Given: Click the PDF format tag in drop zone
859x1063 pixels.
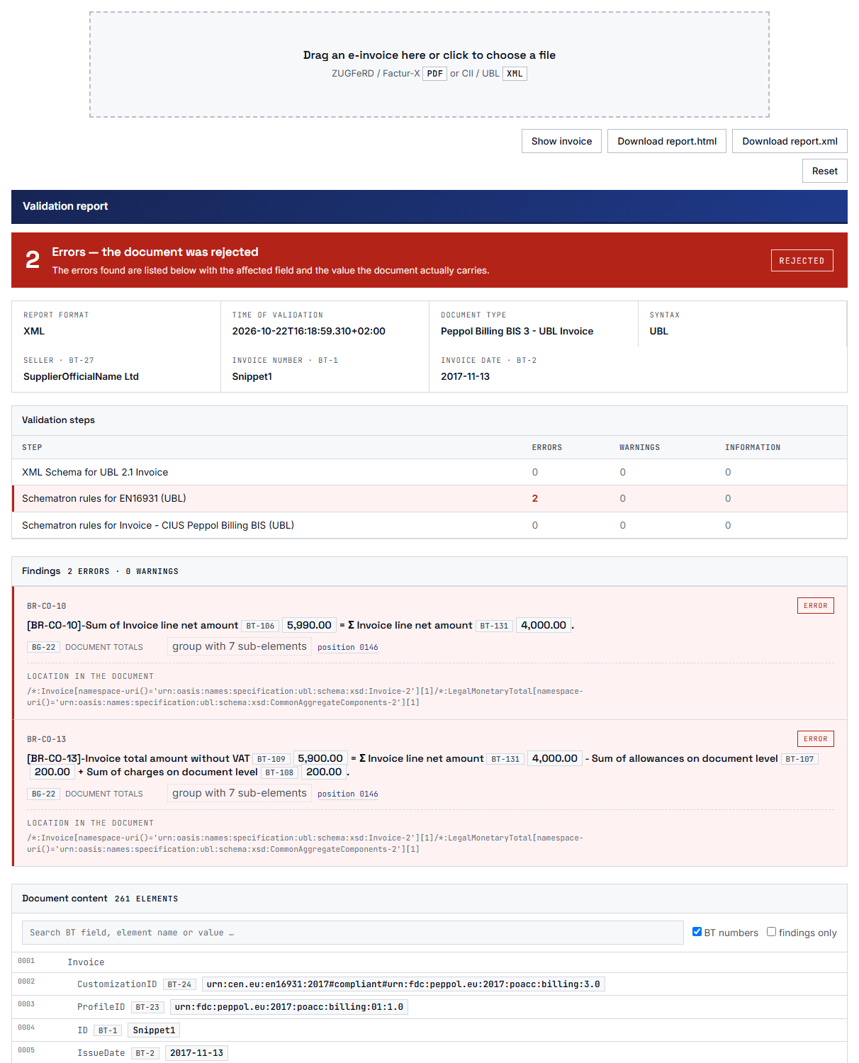Looking at the screenshot, I should coord(434,74).
